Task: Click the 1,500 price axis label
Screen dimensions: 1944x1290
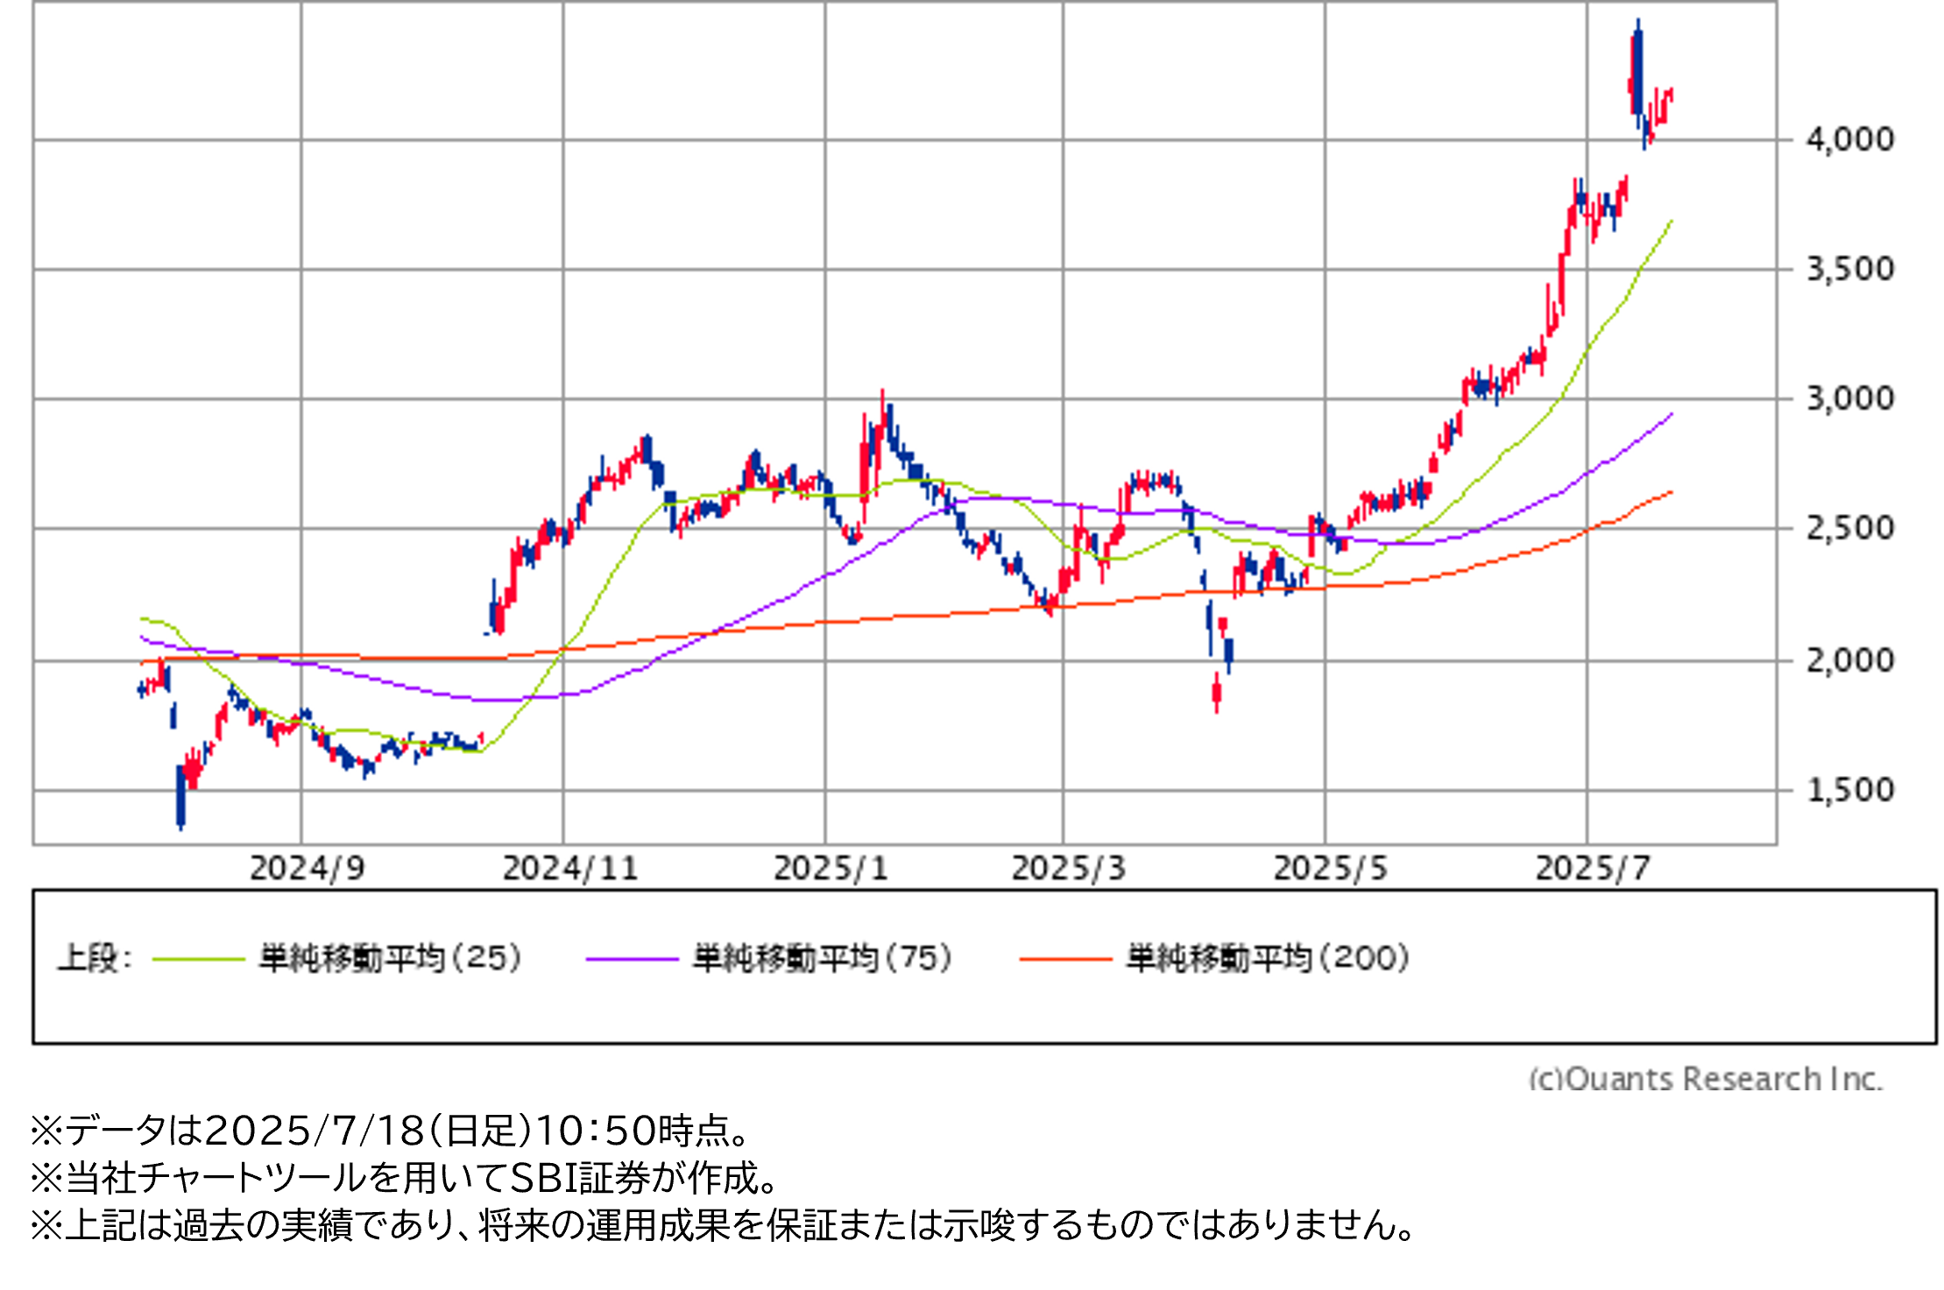Action: [1849, 790]
